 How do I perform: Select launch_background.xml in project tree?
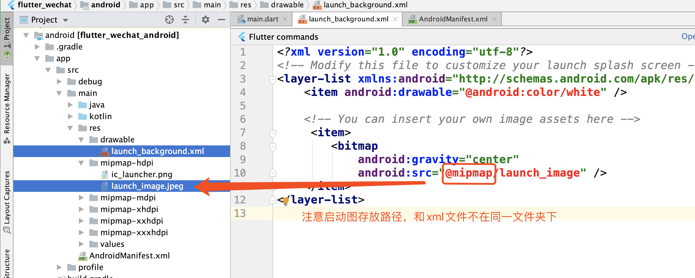tap(122, 151)
